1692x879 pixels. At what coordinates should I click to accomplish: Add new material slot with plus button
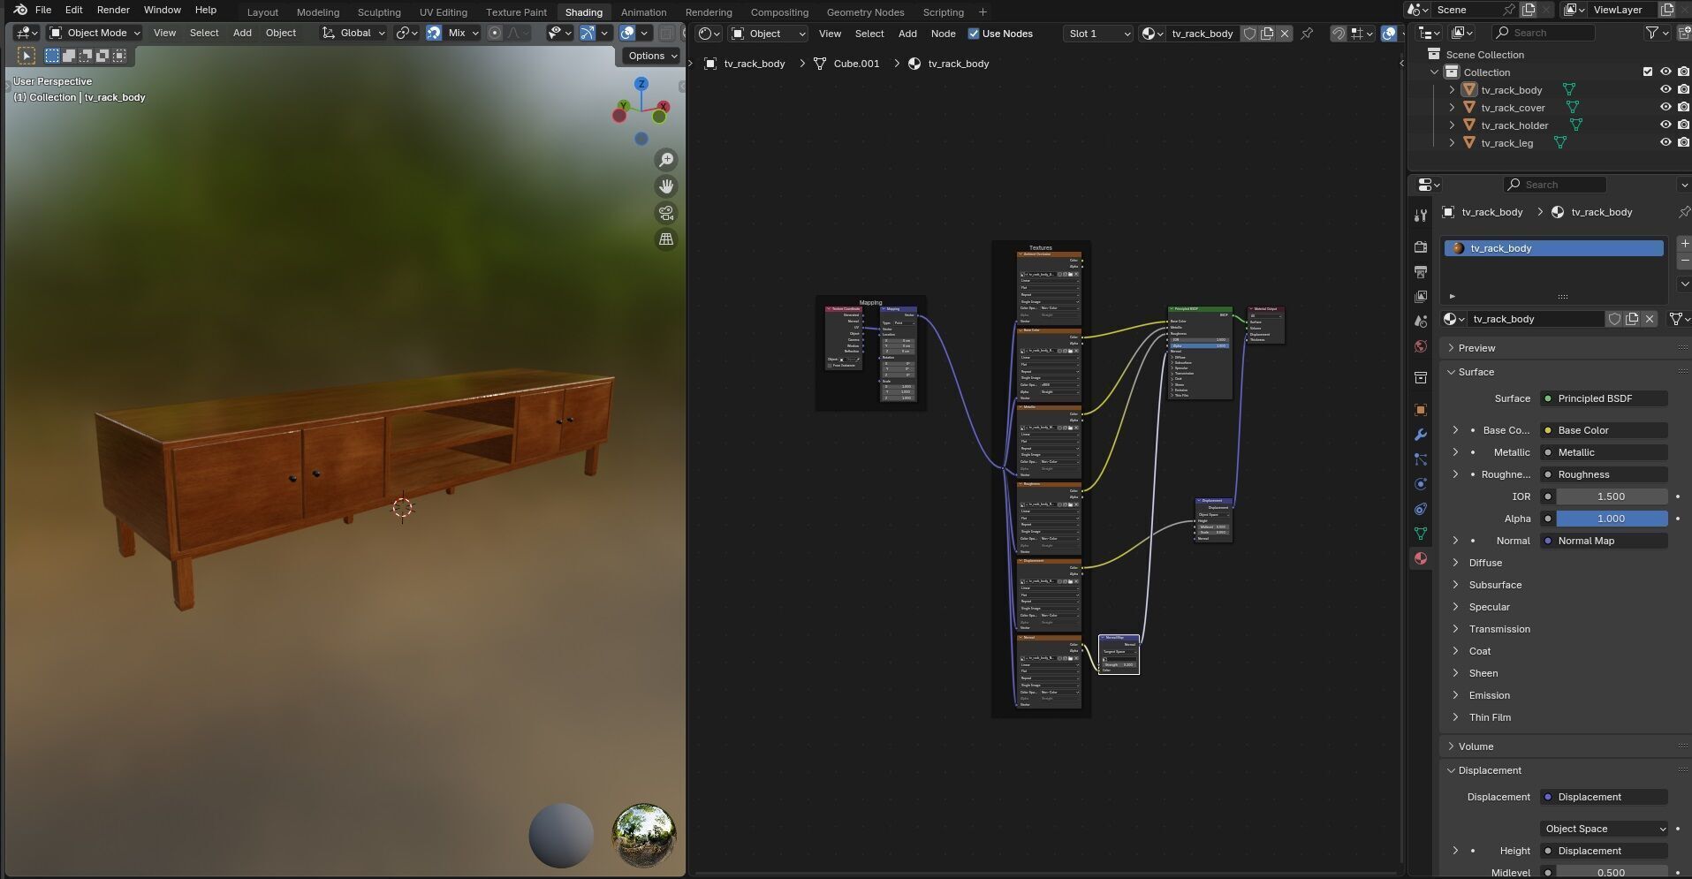click(1684, 243)
